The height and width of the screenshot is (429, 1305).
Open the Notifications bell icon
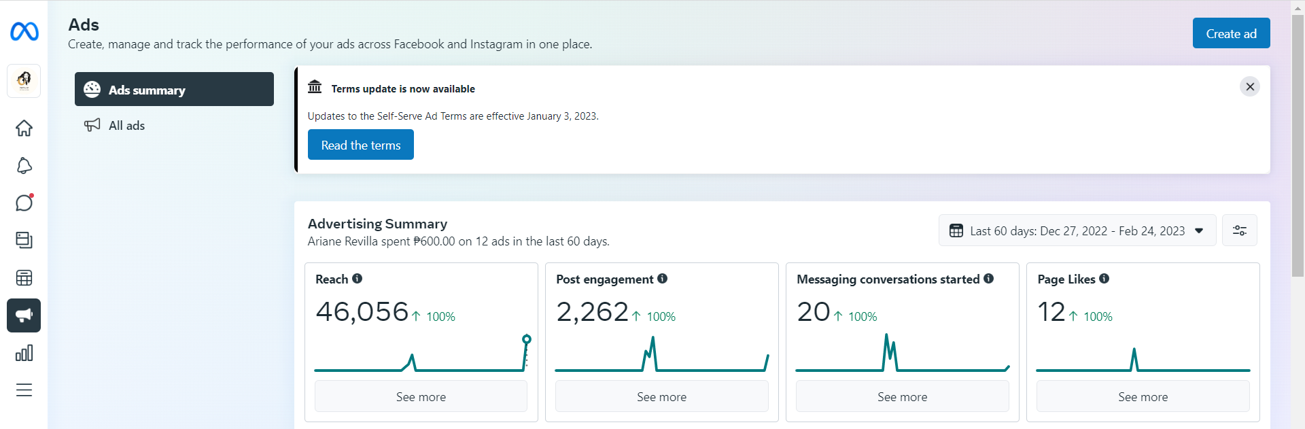click(x=24, y=165)
